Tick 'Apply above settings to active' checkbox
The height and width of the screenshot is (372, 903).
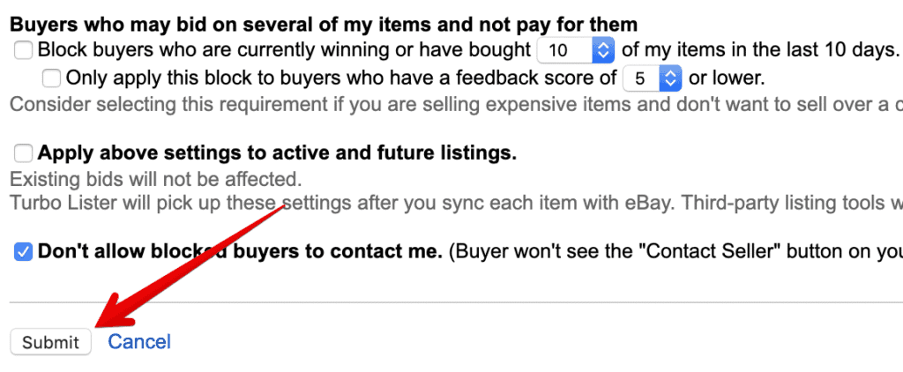coord(24,153)
